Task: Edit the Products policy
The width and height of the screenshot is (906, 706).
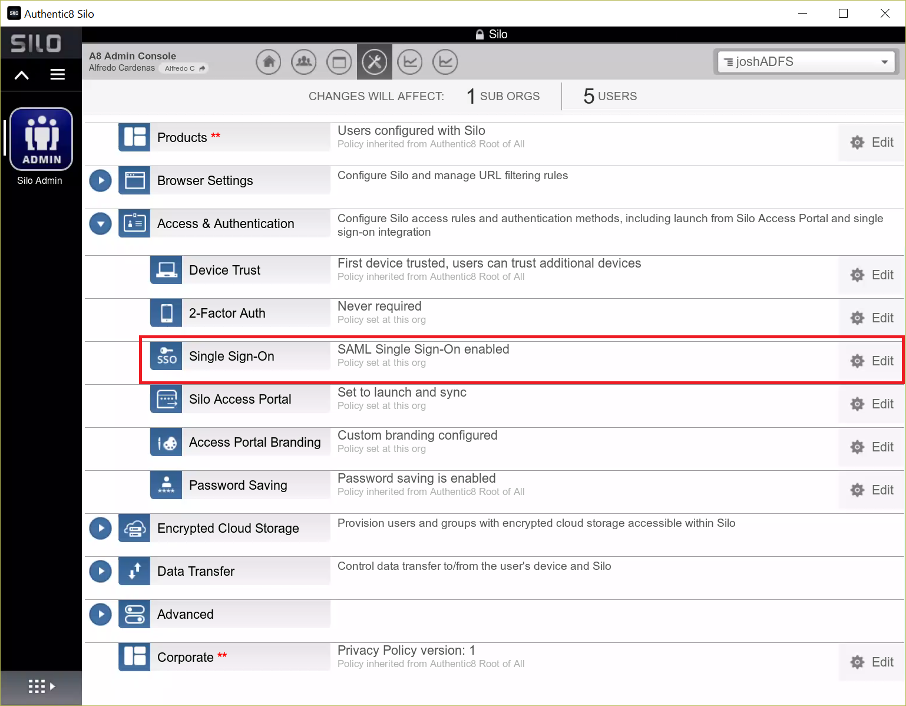Action: point(872,143)
